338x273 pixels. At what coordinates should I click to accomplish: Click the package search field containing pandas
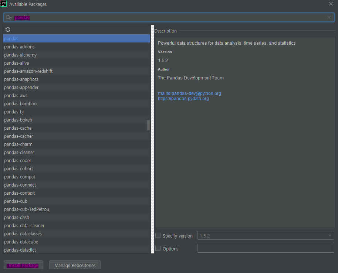[x=169, y=17]
